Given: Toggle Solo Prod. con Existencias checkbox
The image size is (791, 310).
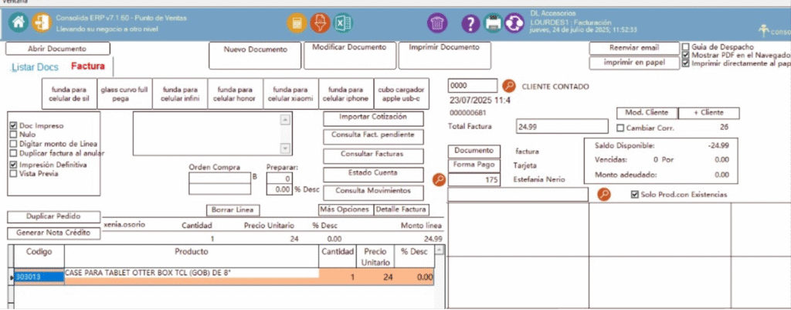Looking at the screenshot, I should (635, 195).
